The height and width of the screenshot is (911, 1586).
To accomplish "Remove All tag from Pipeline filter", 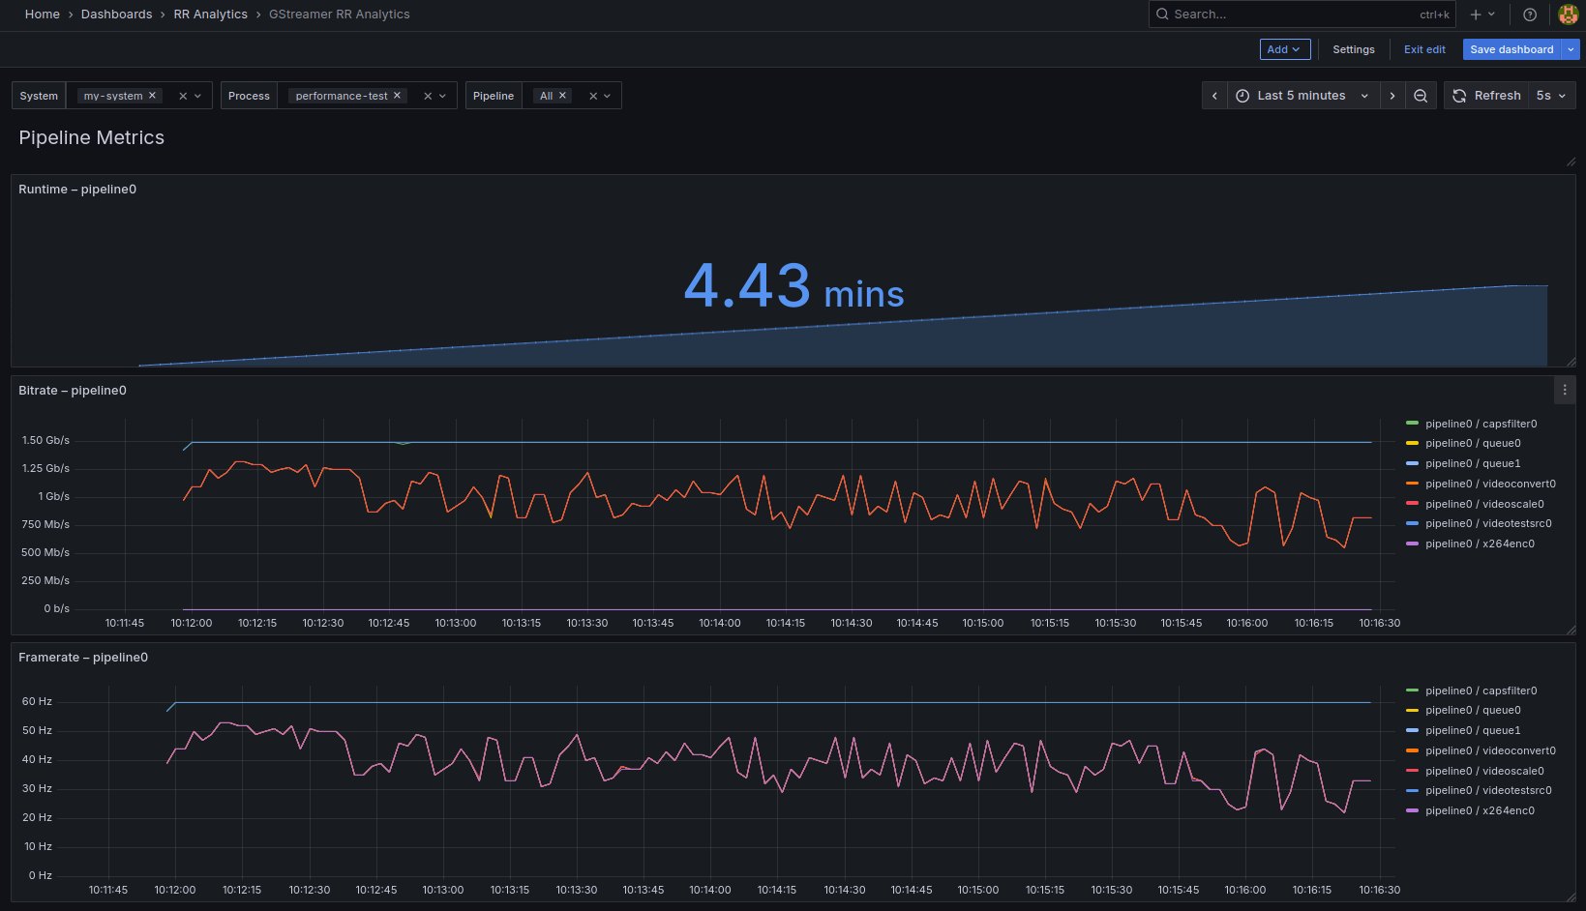I will click(x=562, y=96).
